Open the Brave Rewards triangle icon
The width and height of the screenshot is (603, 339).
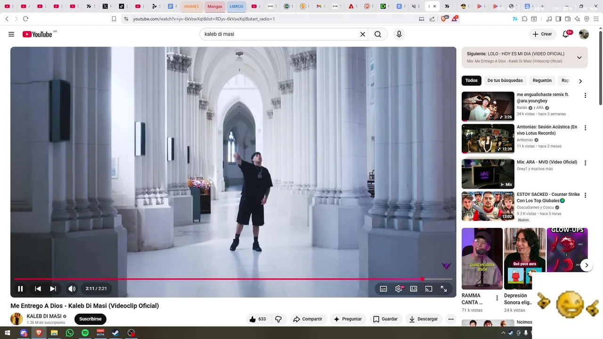coord(455,19)
